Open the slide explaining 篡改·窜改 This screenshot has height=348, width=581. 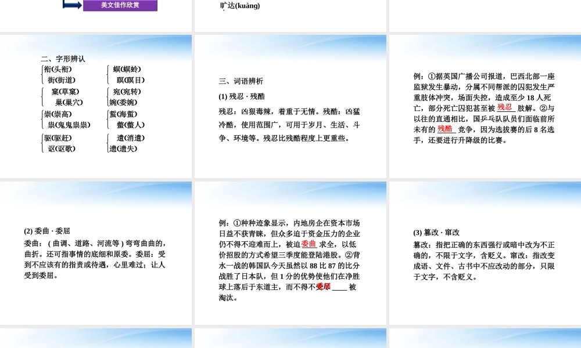pos(485,253)
